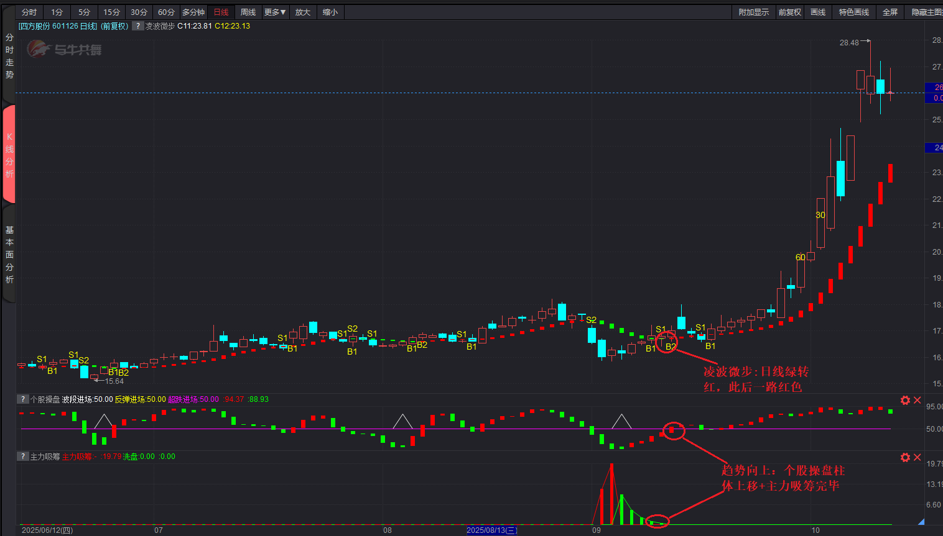Open 基本面分析 side tab
943x536 pixels.
[x=9, y=255]
